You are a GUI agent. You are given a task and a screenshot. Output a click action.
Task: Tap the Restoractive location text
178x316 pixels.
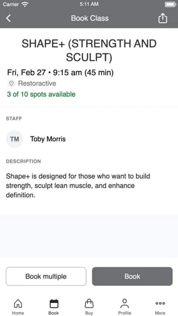pyautogui.click(x=37, y=83)
